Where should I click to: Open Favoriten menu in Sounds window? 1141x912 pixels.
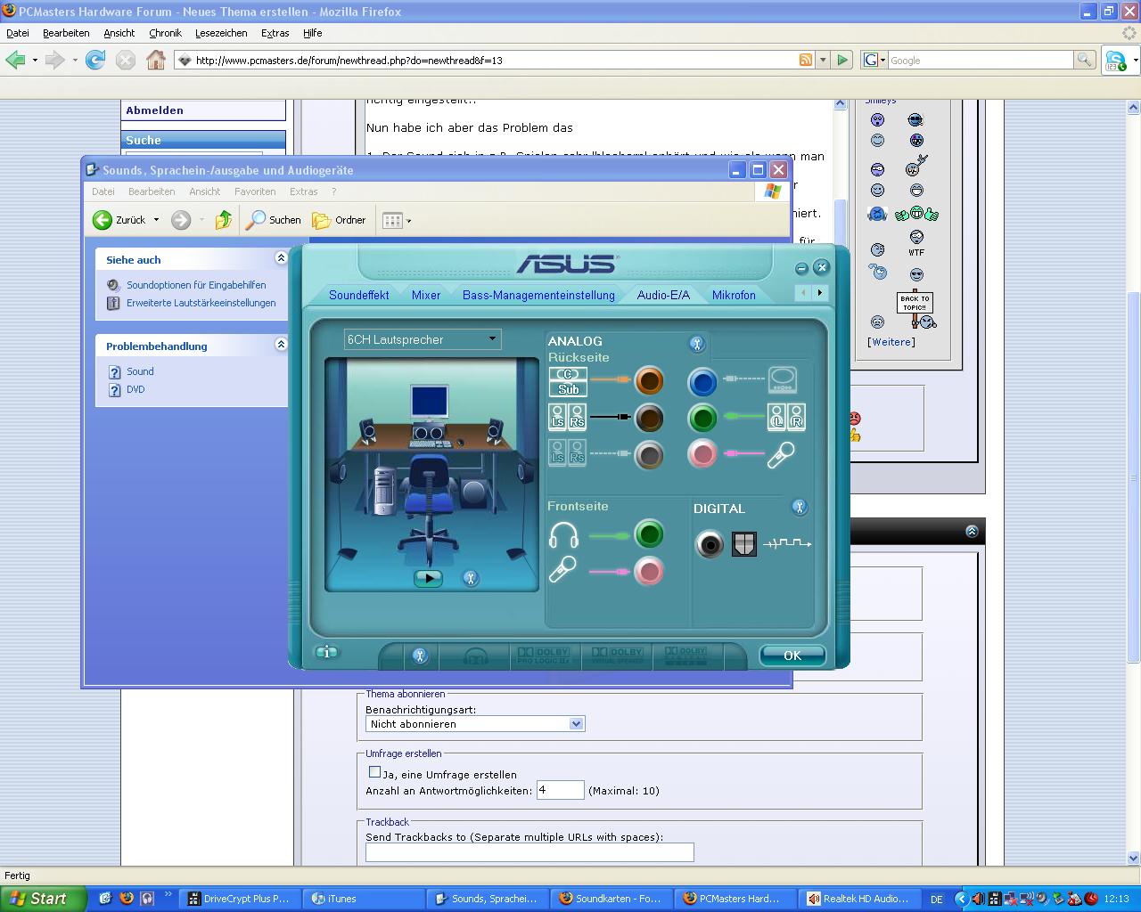coord(255,191)
